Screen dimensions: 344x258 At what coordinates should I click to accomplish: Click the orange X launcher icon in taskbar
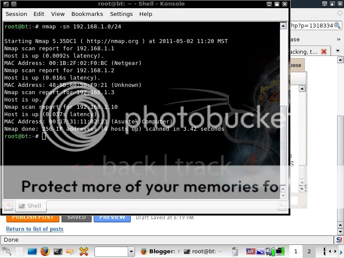[x=84, y=252]
